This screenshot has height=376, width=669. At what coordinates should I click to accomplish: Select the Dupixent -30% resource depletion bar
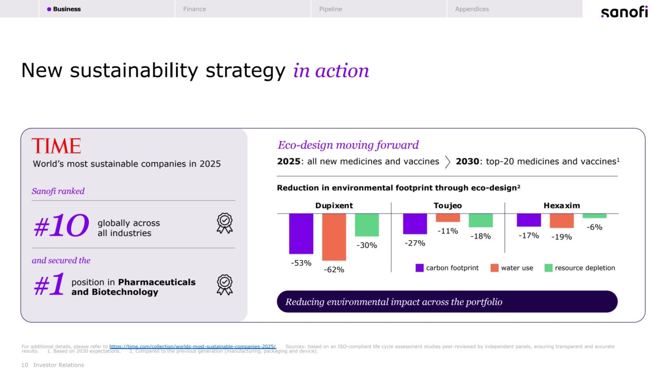click(x=367, y=225)
